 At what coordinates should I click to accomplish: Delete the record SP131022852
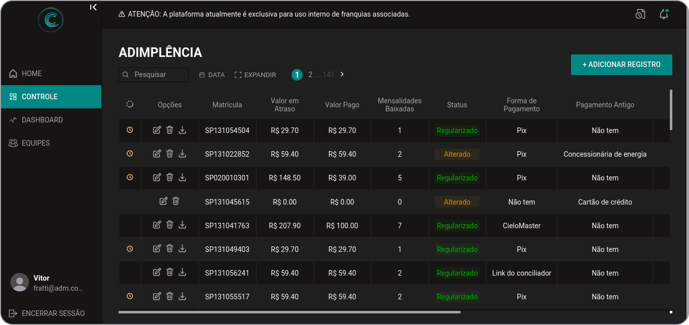coord(169,154)
